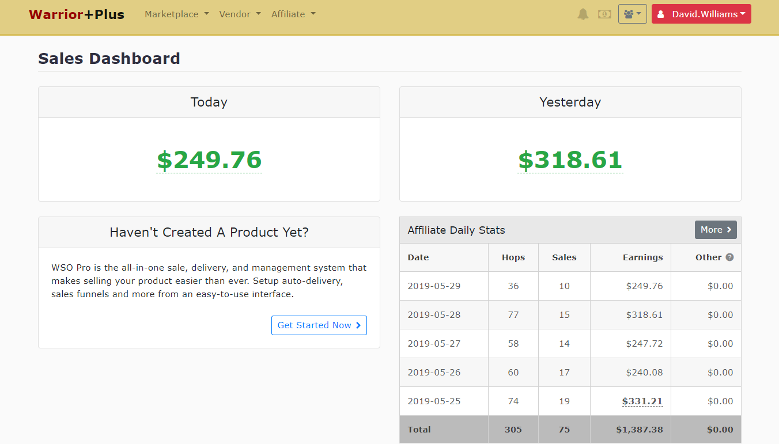Viewport: 779px width, 444px height.
Task: Click the help icon beside Other column
Action: tap(729, 257)
